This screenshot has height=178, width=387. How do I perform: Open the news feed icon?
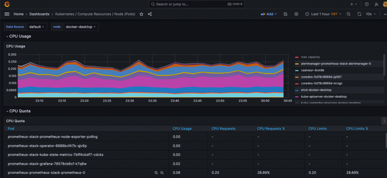point(376,4)
